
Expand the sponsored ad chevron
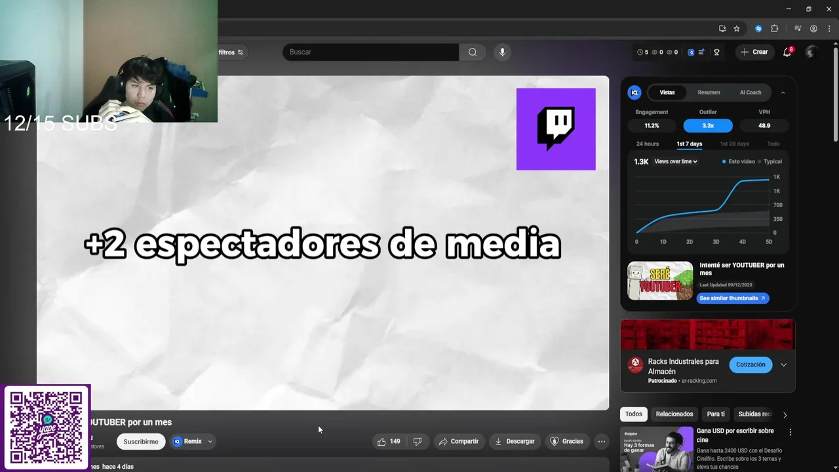783,364
